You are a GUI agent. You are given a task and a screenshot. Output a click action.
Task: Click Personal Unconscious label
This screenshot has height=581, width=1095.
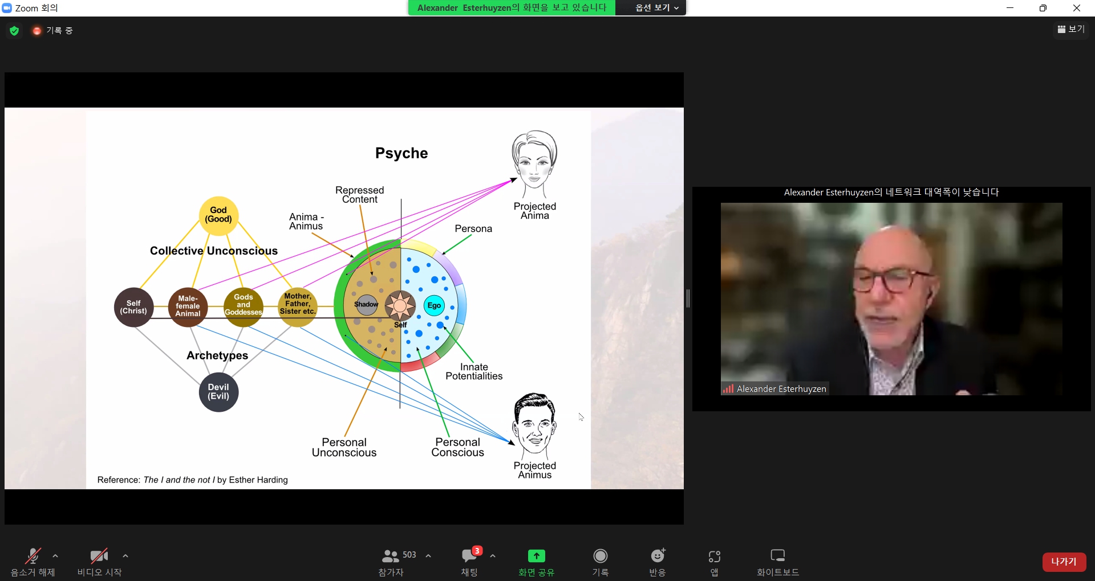344,447
